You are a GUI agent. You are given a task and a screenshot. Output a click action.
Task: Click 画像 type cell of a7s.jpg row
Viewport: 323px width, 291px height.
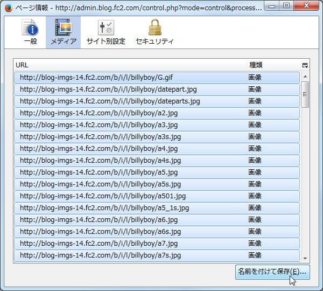coord(255,255)
